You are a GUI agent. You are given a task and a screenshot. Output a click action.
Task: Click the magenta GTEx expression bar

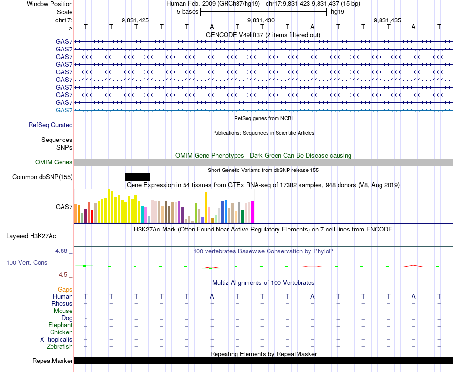(x=253, y=212)
